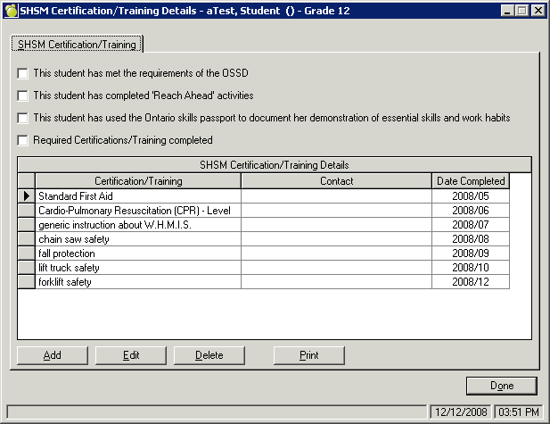Image resolution: width=550 pixels, height=424 pixels.
Task: Click the application icon in title bar
Action: click(11, 11)
